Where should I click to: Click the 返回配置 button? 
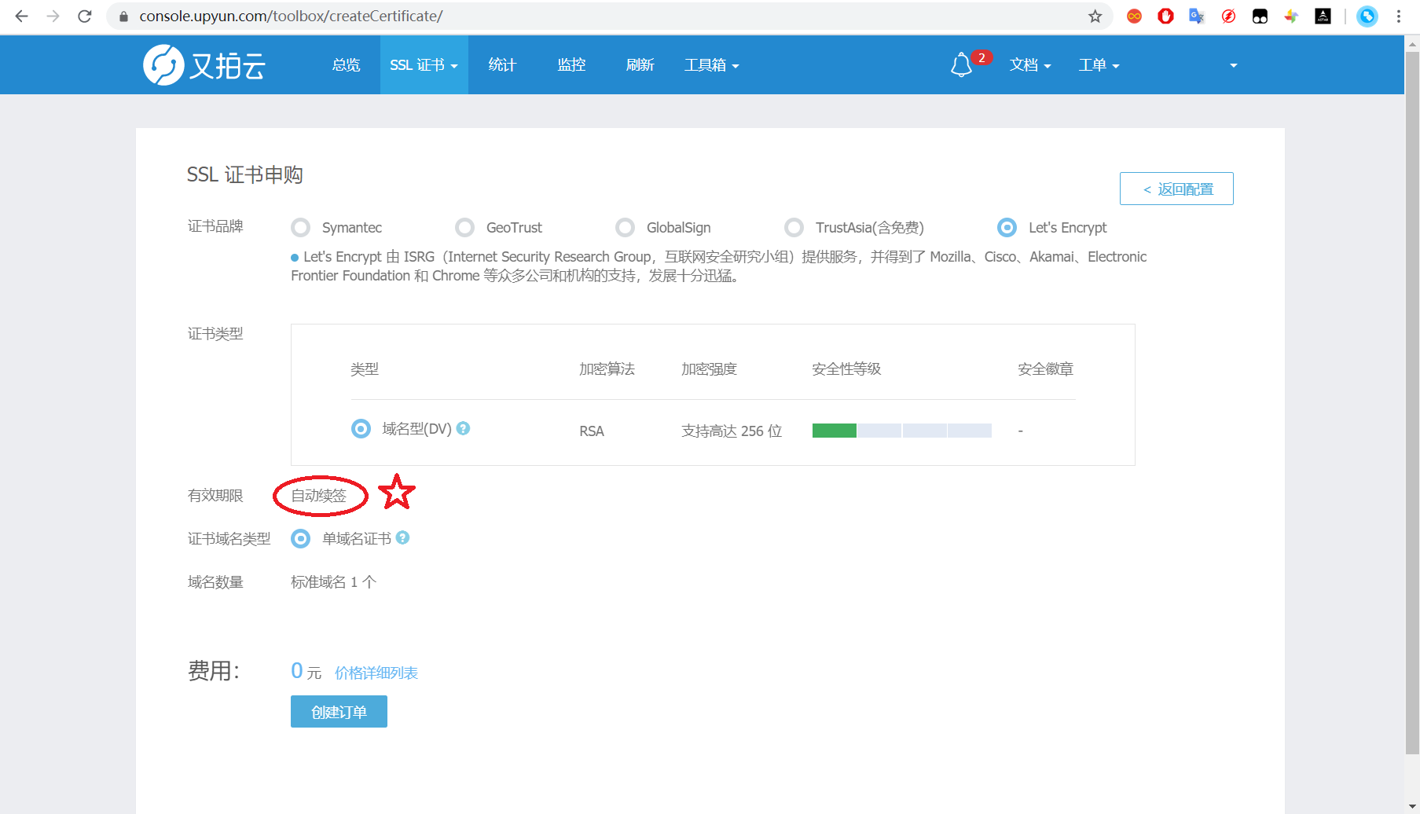[x=1176, y=189]
